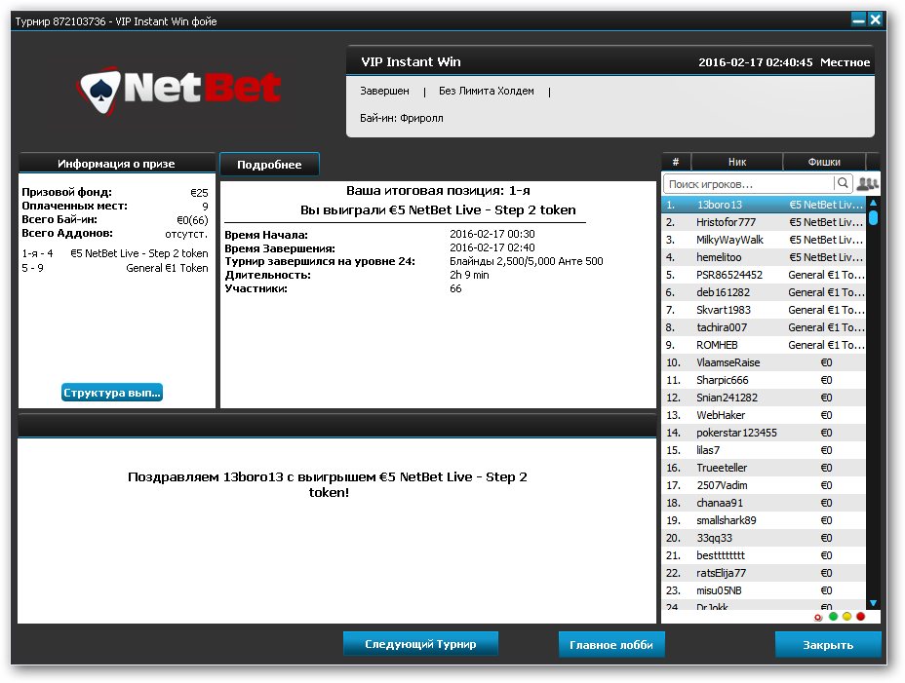Close window with the X title icon
Screen dimensions: 905x683
point(875,19)
